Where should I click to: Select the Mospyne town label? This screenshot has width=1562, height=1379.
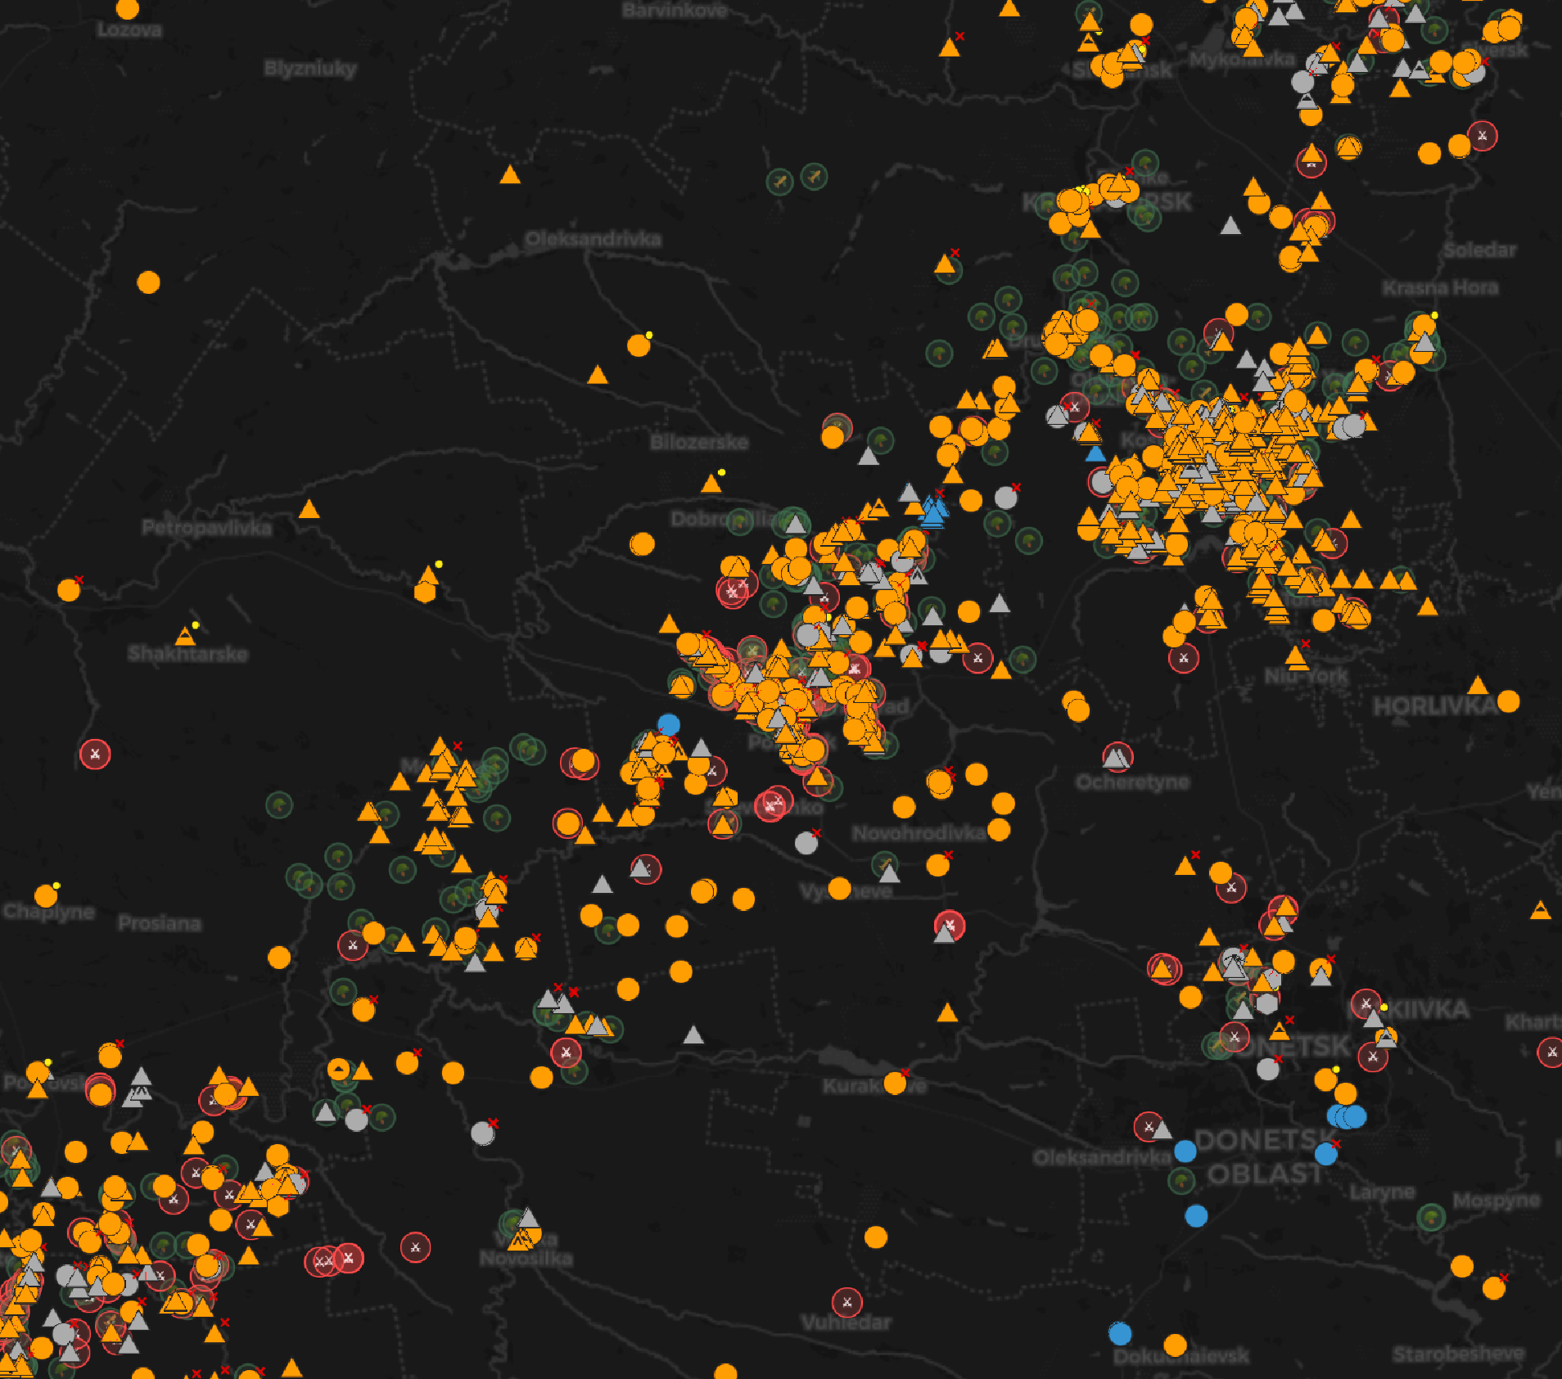(x=1497, y=1201)
